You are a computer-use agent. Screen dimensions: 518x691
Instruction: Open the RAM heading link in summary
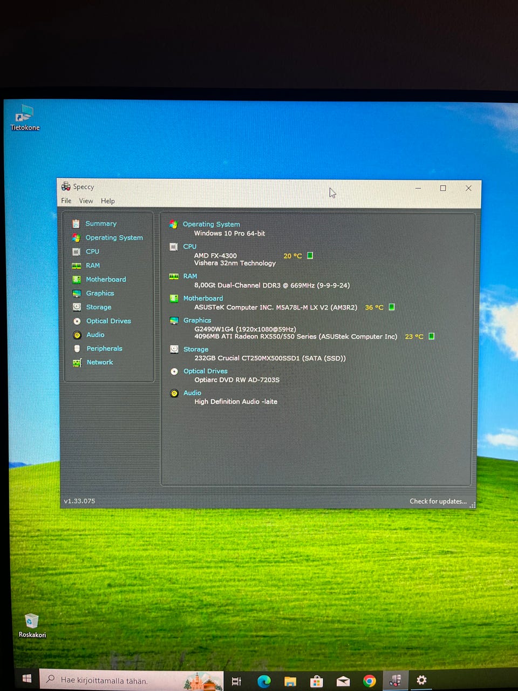tap(190, 276)
